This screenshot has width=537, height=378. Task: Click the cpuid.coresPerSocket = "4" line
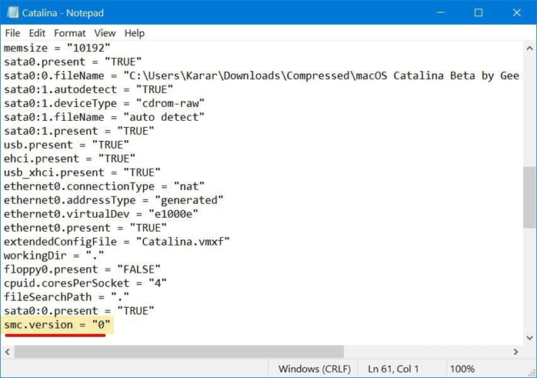(85, 283)
